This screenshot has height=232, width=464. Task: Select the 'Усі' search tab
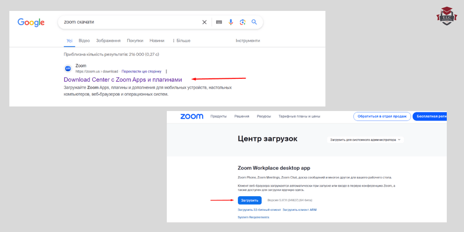pyautogui.click(x=69, y=40)
